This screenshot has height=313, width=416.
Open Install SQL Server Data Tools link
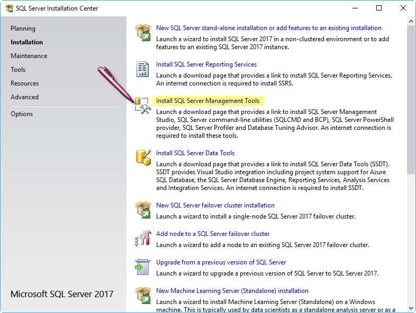tap(195, 153)
